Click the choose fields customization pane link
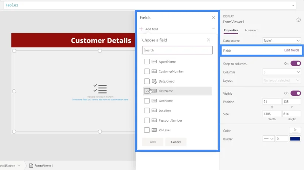The width and height of the screenshot is (304, 170). pos(100,100)
